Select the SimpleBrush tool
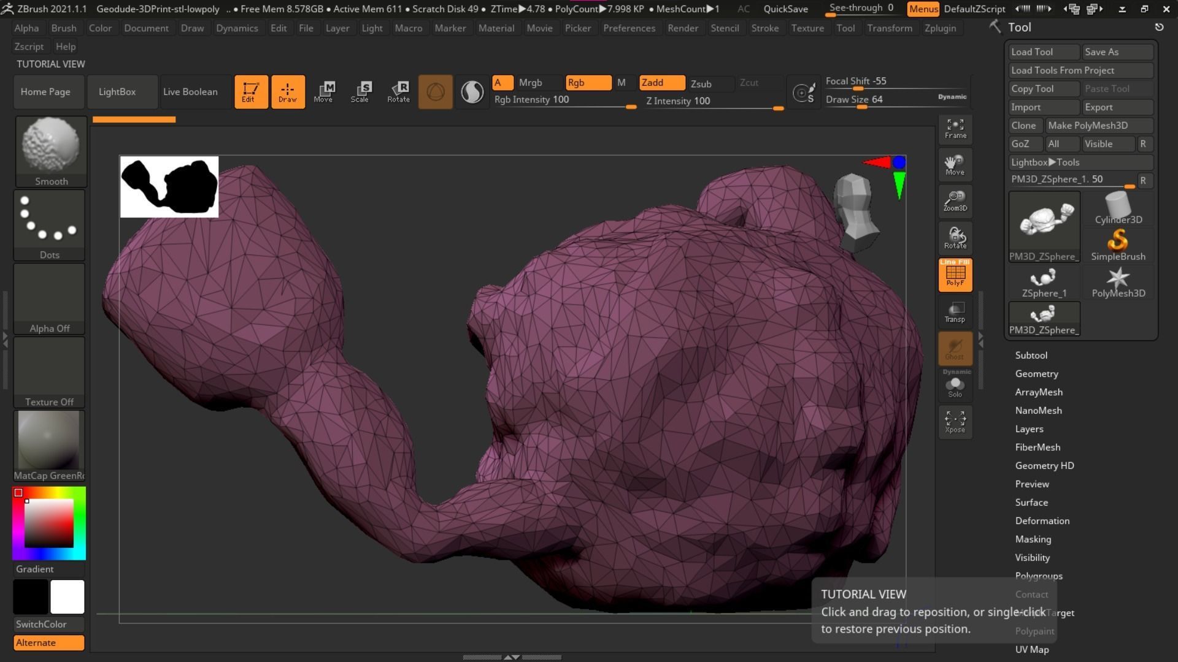1178x662 pixels. (x=1118, y=245)
